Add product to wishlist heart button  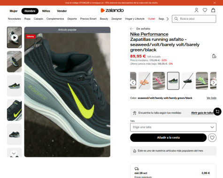pyautogui.click(x=212, y=138)
